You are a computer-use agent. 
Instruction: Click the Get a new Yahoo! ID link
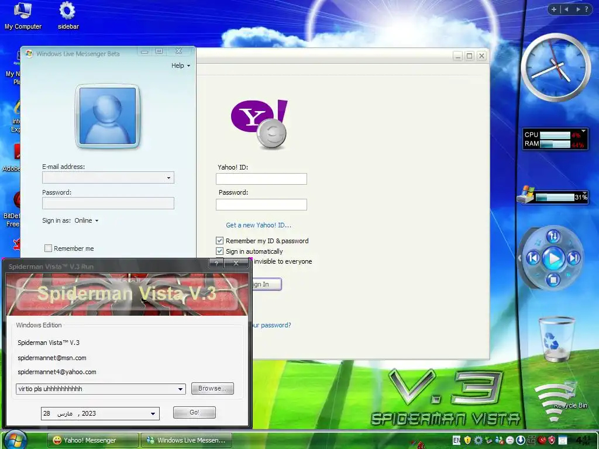click(259, 225)
